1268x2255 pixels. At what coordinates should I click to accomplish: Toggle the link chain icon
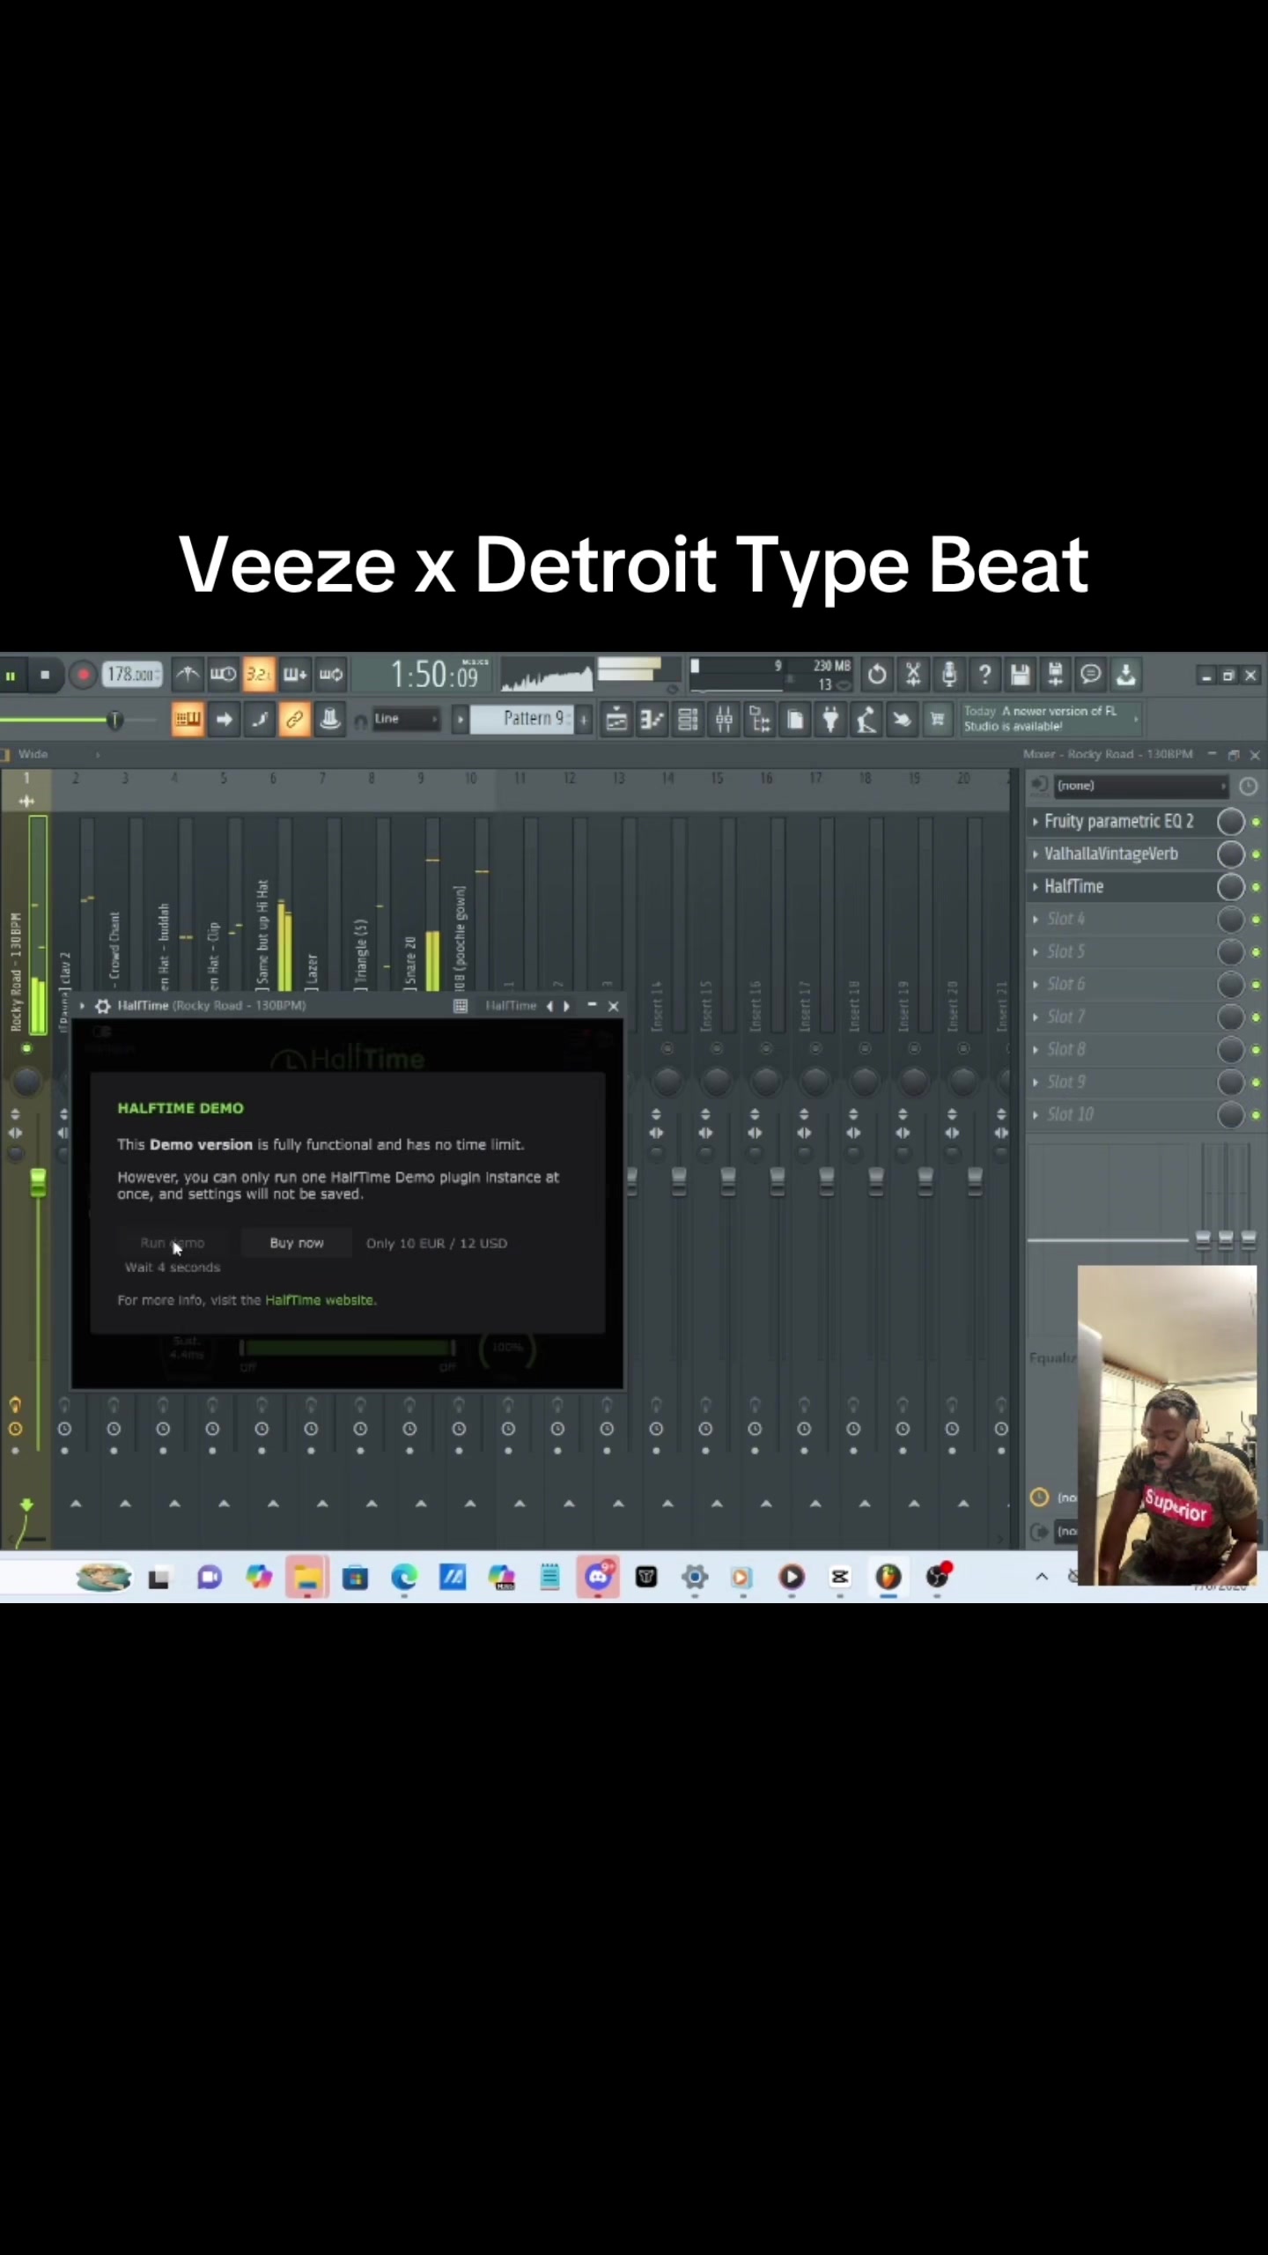tap(294, 720)
